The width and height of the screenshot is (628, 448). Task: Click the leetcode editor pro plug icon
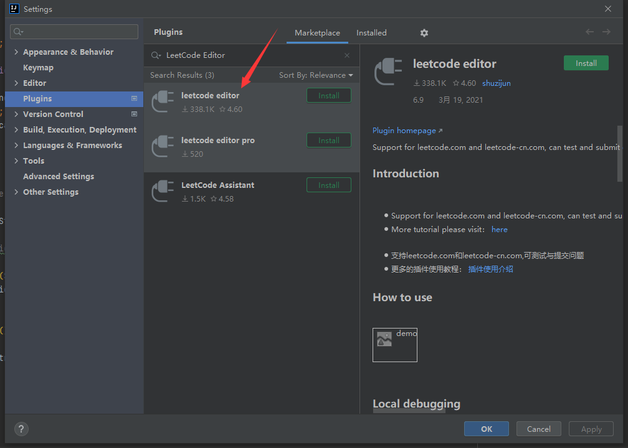click(x=163, y=146)
